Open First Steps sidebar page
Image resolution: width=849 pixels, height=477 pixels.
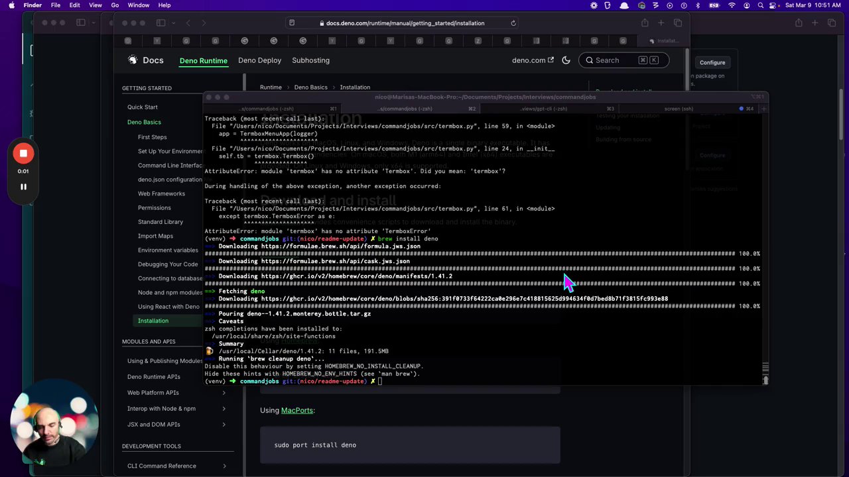click(x=153, y=137)
